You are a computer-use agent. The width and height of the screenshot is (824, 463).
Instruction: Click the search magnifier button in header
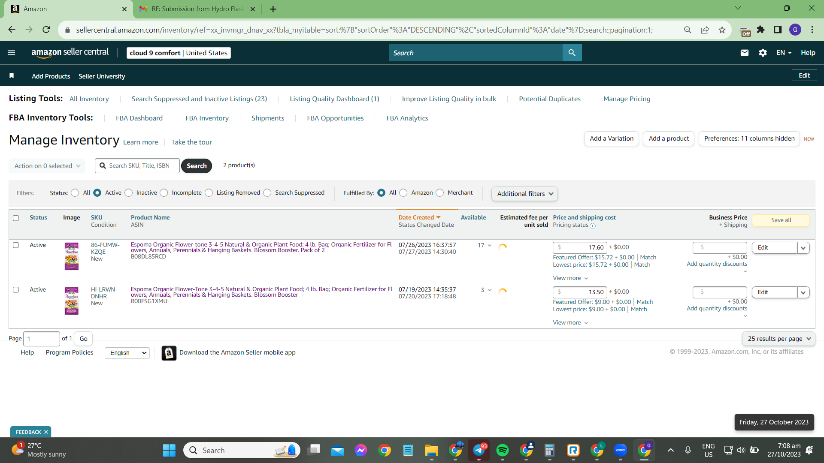point(572,53)
